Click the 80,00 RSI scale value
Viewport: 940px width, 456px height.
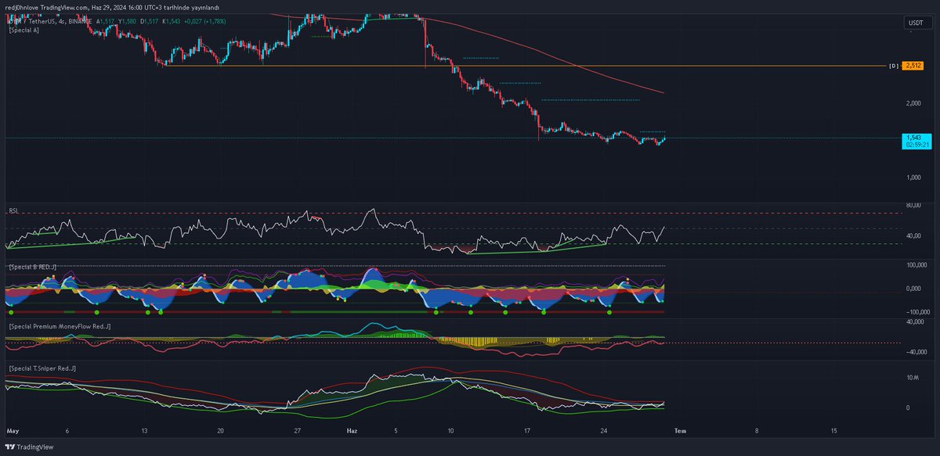coord(913,206)
